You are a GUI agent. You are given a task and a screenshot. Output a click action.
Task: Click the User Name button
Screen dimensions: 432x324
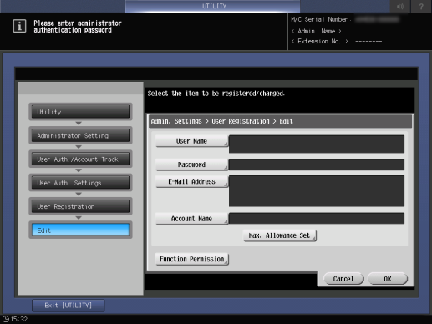coord(191,141)
